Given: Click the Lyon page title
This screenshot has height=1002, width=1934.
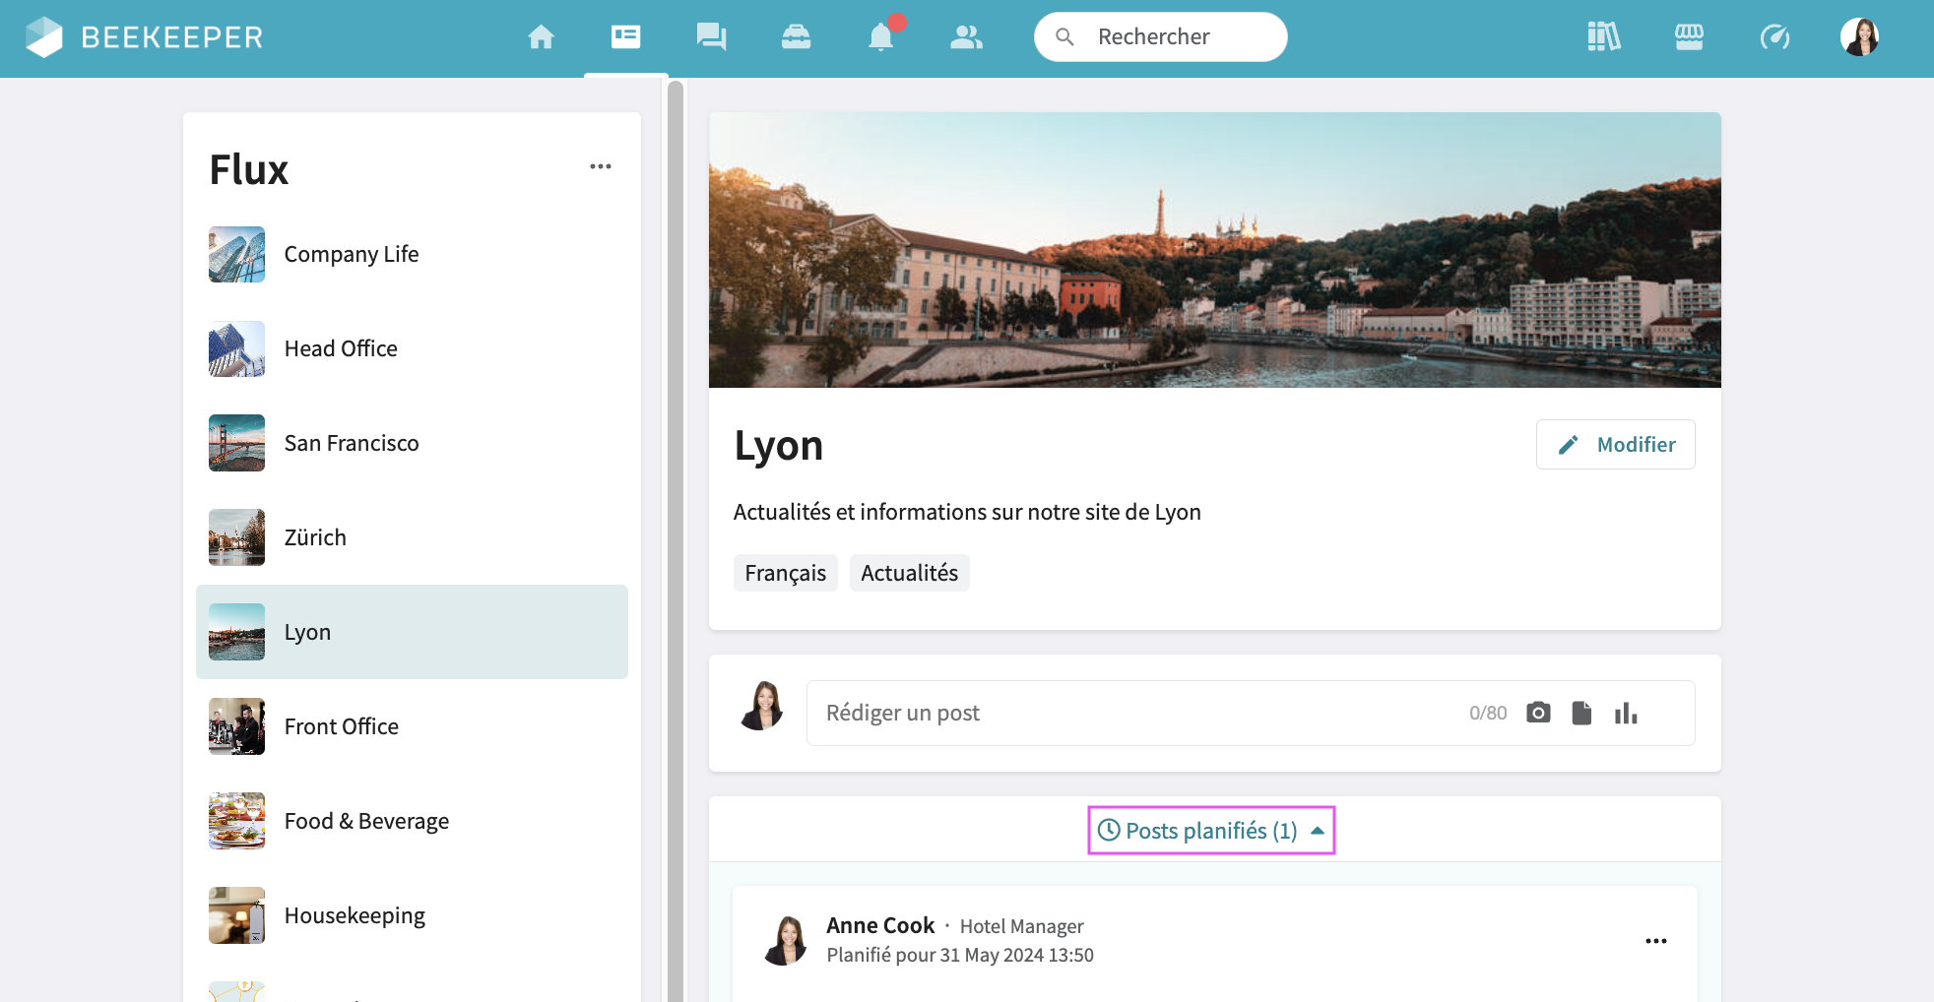Looking at the screenshot, I should pyautogui.click(x=779, y=446).
